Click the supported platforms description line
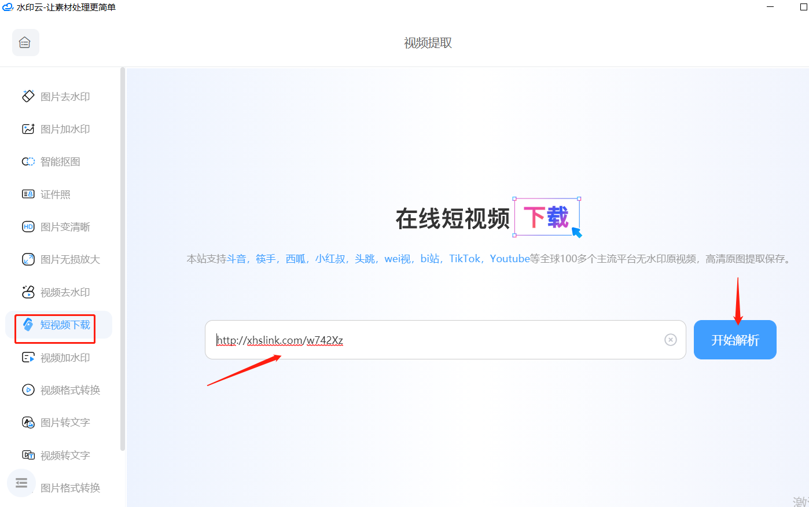809x507 pixels. [x=488, y=259]
